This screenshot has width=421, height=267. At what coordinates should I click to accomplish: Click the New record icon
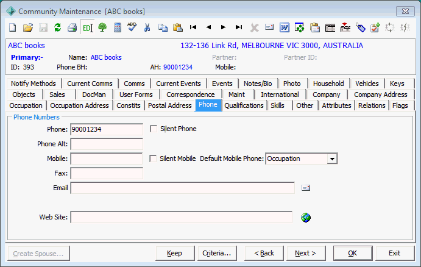point(13,27)
